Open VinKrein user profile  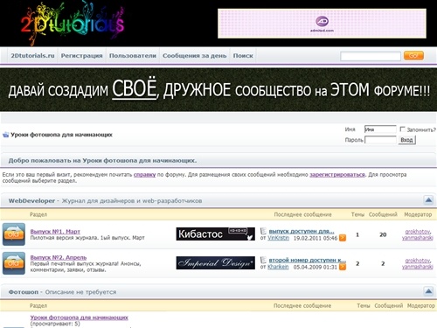(x=278, y=238)
